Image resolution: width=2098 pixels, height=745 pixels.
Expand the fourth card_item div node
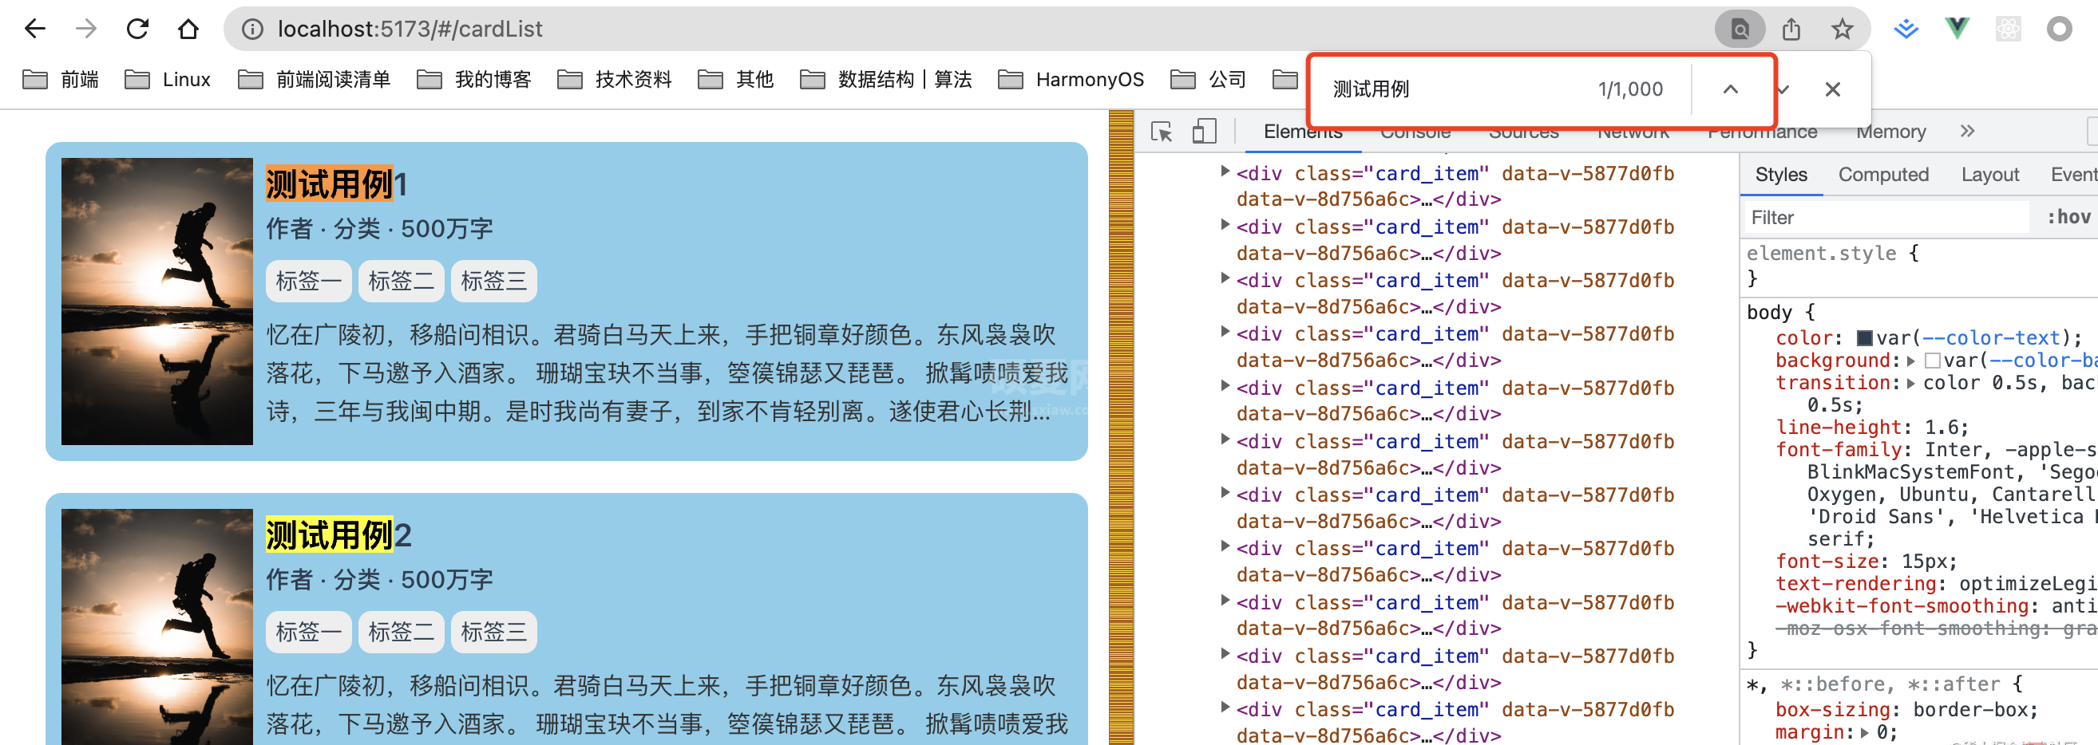click(x=1224, y=332)
